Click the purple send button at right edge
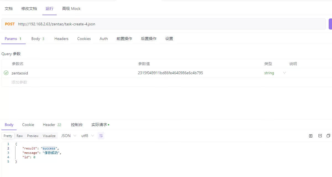The image size is (332, 177). [330, 24]
